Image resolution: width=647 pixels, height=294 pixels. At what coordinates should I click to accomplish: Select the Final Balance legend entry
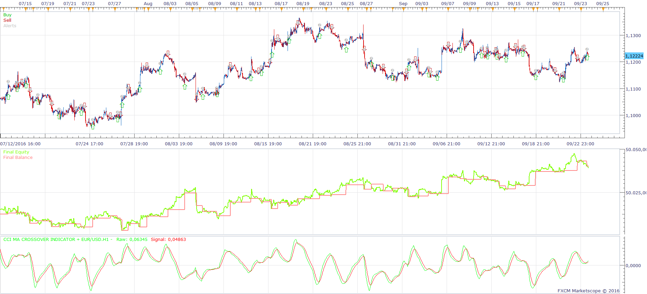18,158
